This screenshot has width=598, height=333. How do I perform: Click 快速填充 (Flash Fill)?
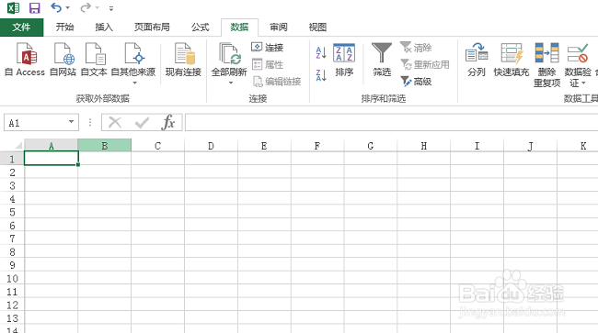(511, 60)
